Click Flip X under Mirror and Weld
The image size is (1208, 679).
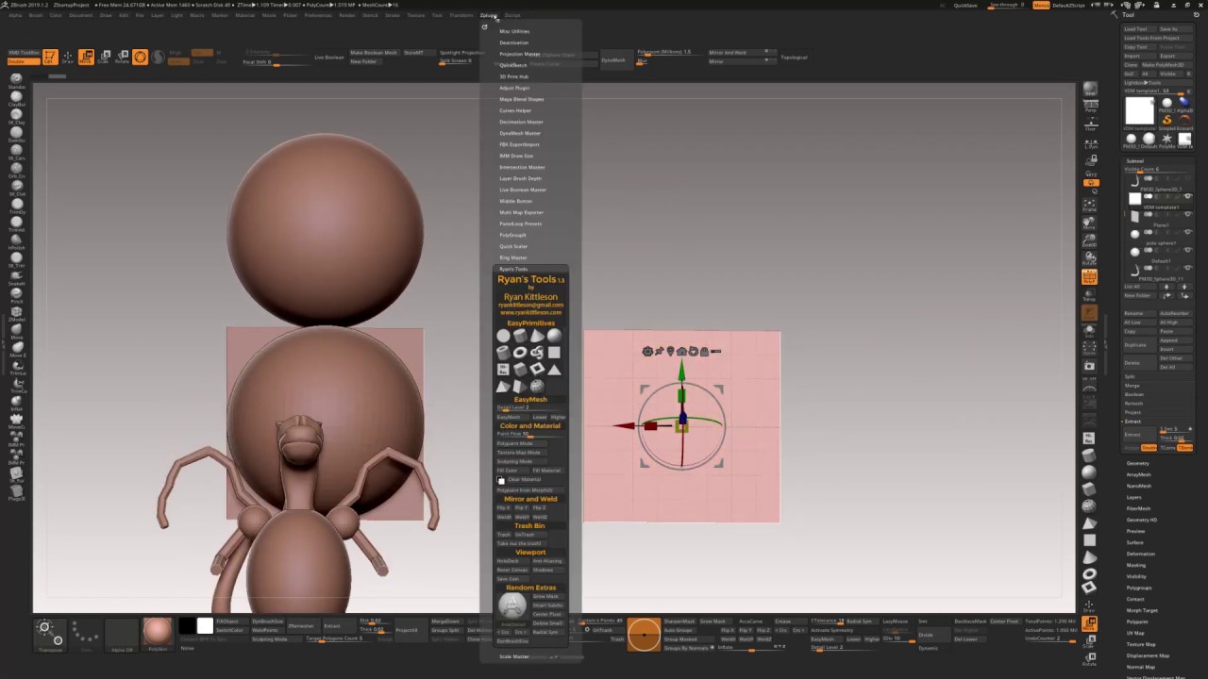pos(503,507)
